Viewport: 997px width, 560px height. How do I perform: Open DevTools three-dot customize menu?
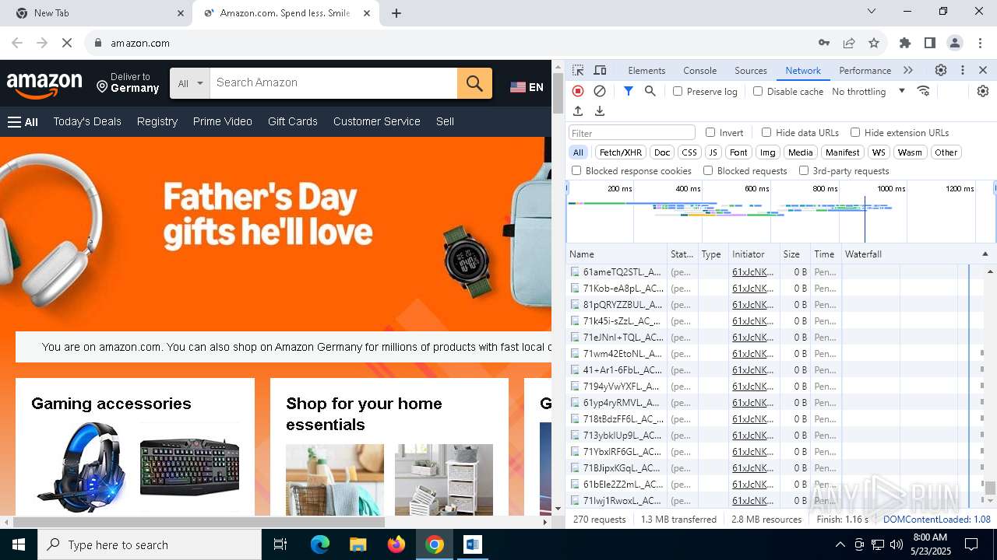coord(963,70)
